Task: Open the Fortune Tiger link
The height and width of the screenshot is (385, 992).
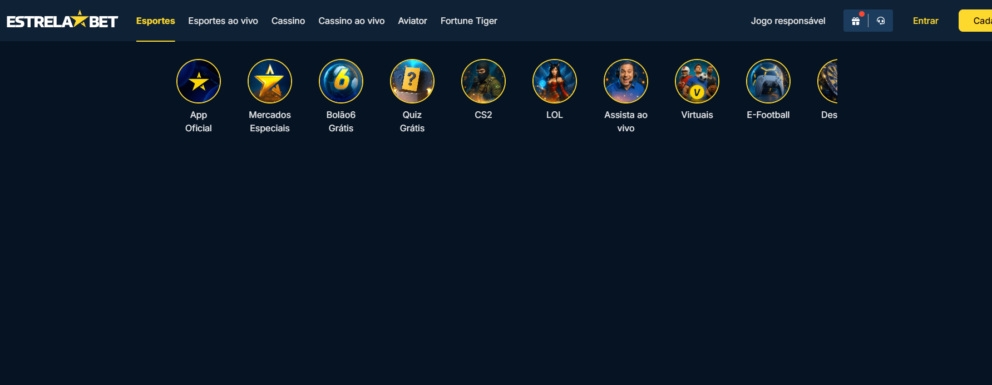Action: click(x=469, y=21)
